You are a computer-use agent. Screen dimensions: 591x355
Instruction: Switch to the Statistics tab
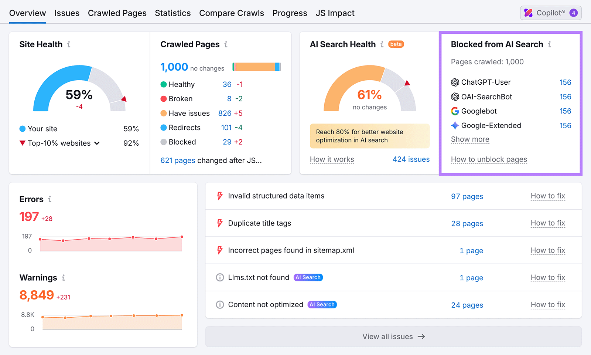(x=172, y=13)
